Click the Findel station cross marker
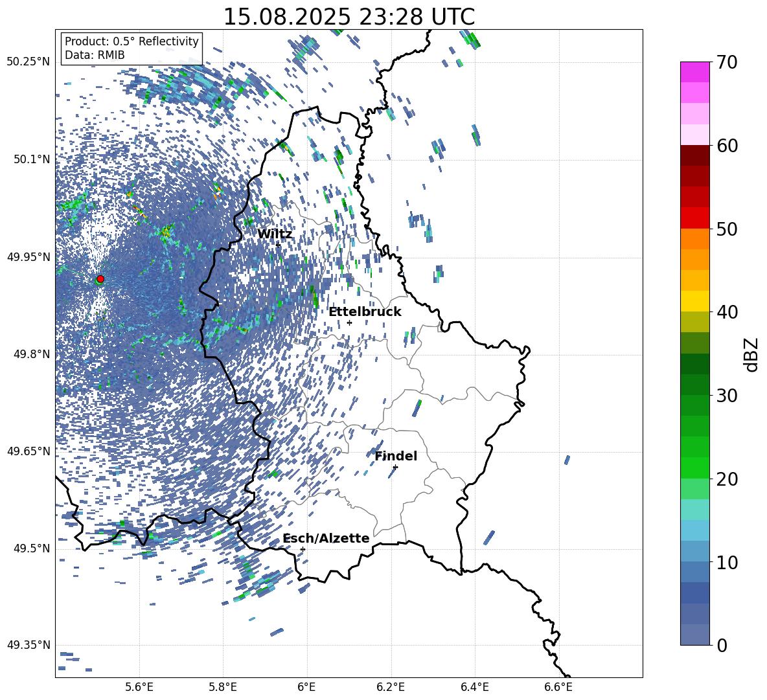767x700 pixels. 395,468
